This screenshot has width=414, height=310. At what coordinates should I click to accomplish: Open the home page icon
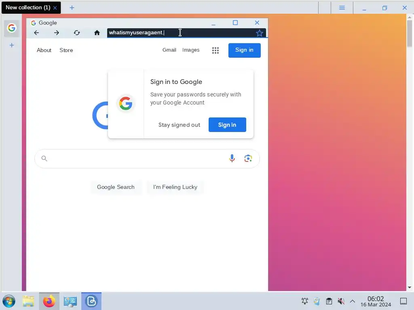97,33
